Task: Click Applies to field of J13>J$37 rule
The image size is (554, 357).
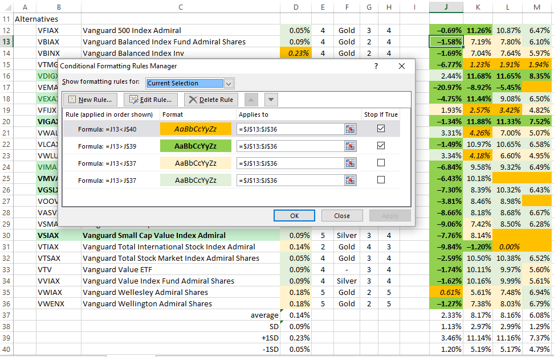Action: [291, 180]
